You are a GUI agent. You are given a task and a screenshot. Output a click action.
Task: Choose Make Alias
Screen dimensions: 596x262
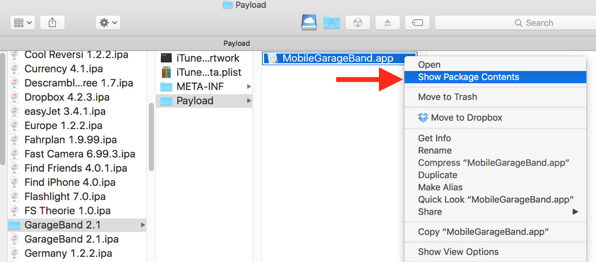coord(495,187)
